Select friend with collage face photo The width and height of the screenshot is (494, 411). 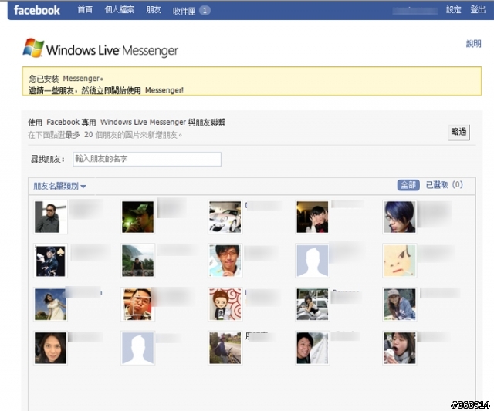pos(137,305)
